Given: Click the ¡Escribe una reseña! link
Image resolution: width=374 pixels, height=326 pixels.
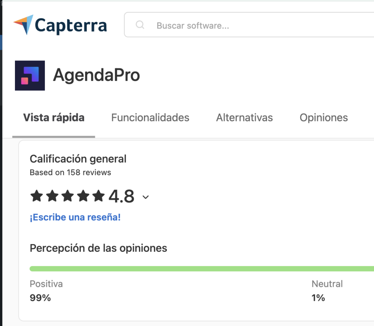Looking at the screenshot, I should click(75, 217).
